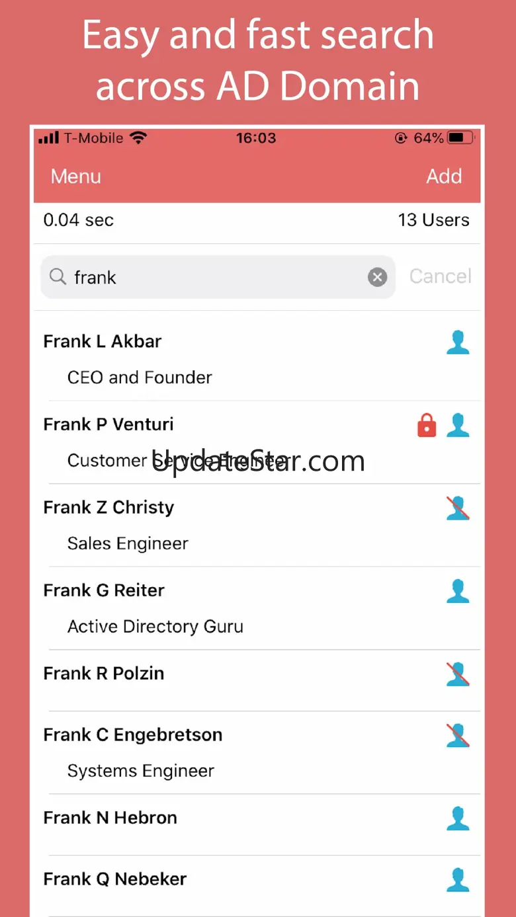Viewport: 516px width, 917px height.
Task: Open the Menu in the top bar
Action: (x=76, y=177)
